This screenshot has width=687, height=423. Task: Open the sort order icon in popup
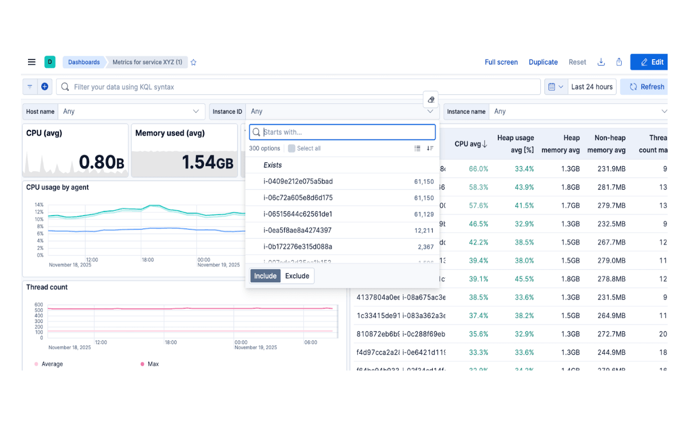pyautogui.click(x=430, y=148)
